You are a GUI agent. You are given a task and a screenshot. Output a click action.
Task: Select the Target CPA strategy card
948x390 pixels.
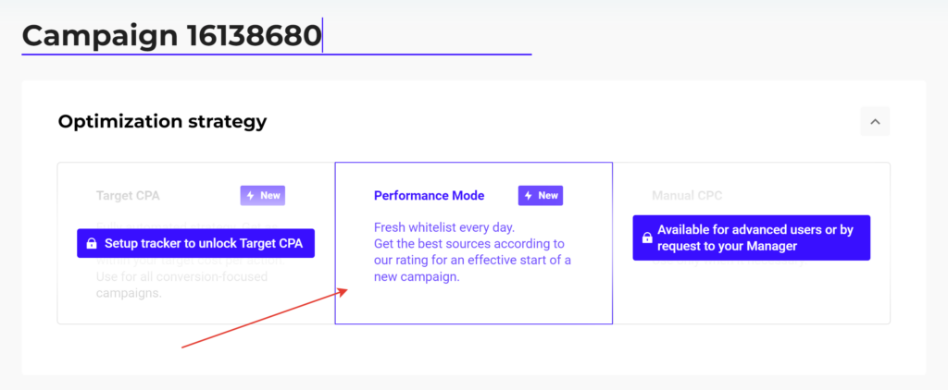(x=196, y=243)
